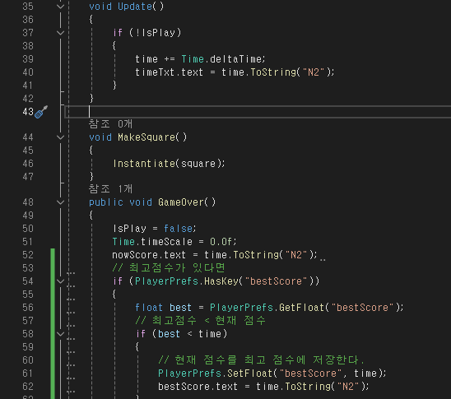Open the quick actions screwdriver icon on line 43
The height and width of the screenshot is (399, 451).
point(41,112)
